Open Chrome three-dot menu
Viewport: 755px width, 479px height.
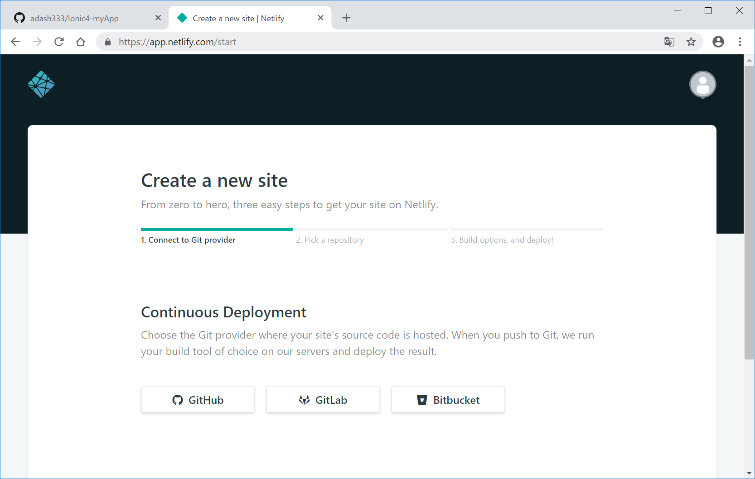tap(740, 42)
